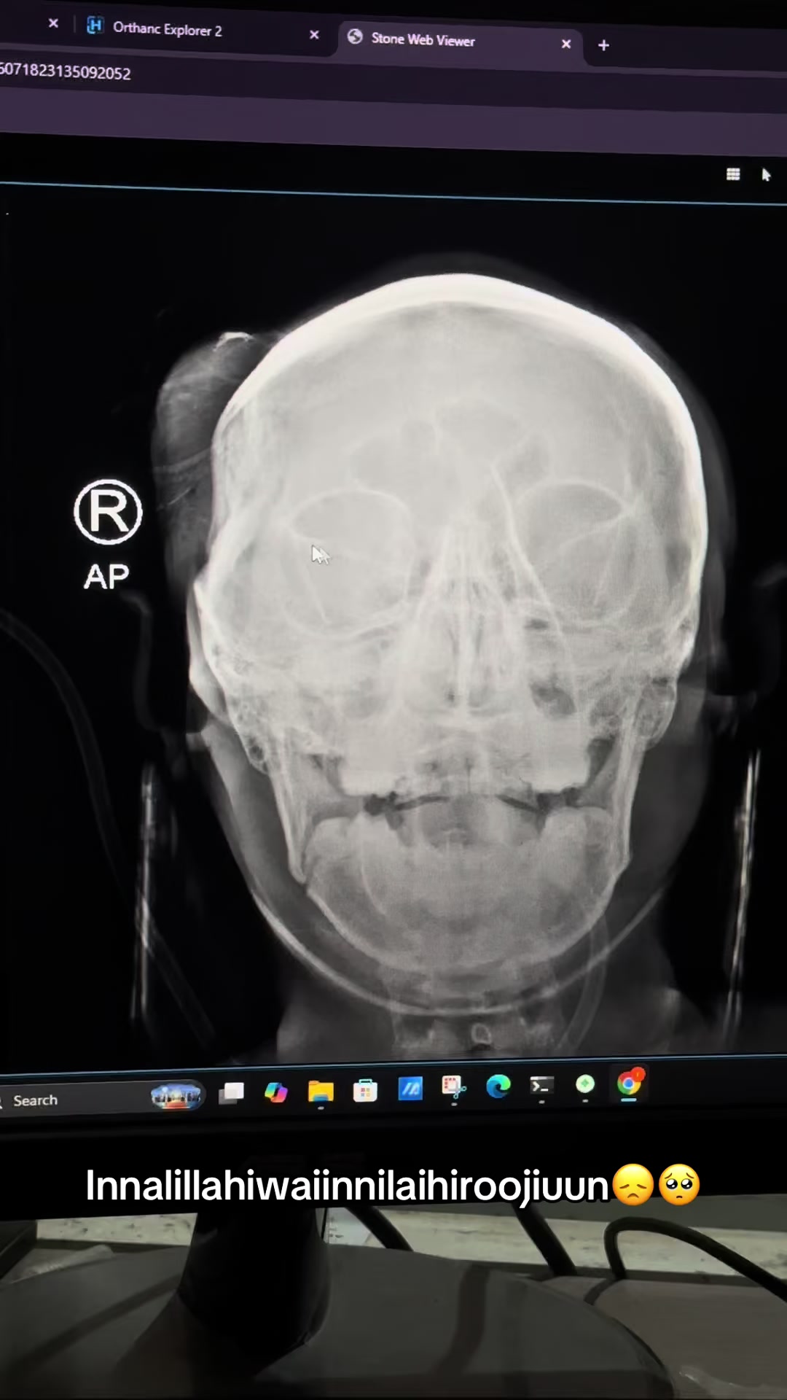
Task: Open Task View on the taskbar
Action: tap(232, 1092)
